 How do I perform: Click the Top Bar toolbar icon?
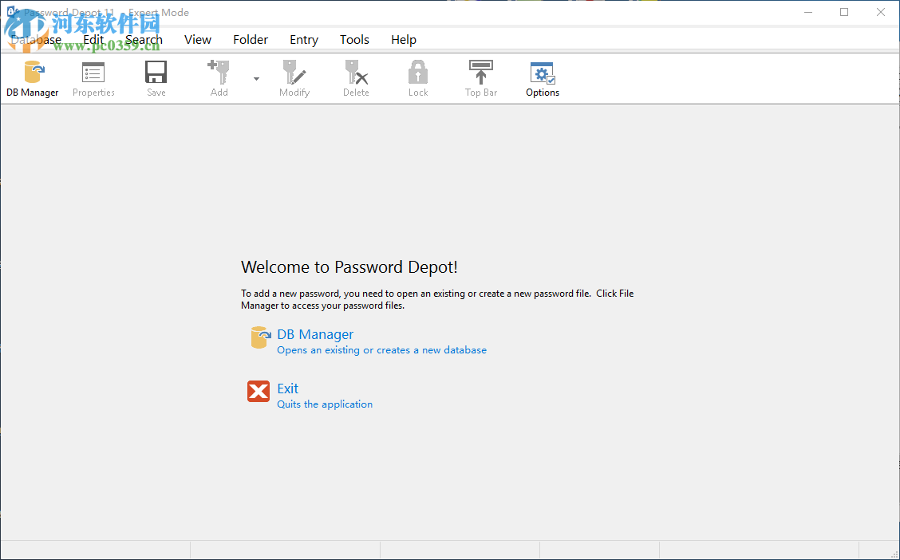click(480, 77)
